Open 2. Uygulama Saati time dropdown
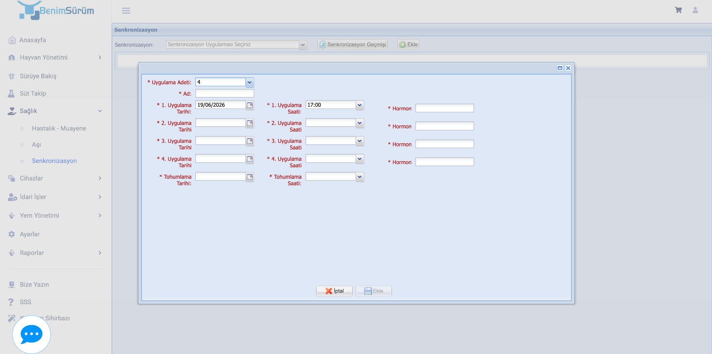 click(x=360, y=123)
